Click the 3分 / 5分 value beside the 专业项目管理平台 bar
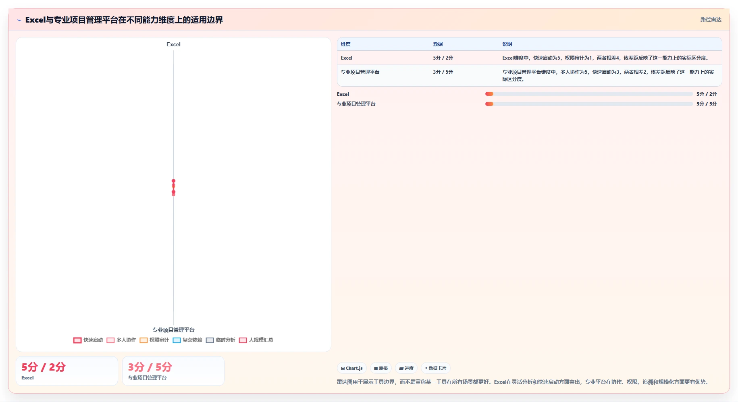 coord(707,104)
